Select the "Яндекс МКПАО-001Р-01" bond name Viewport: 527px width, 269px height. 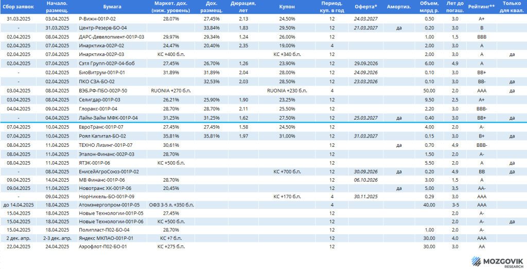point(106,239)
